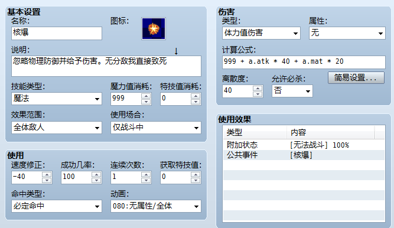394x228 pixels.
Task: Decrease 成功几率 with the down arrow
Action: pos(96,180)
